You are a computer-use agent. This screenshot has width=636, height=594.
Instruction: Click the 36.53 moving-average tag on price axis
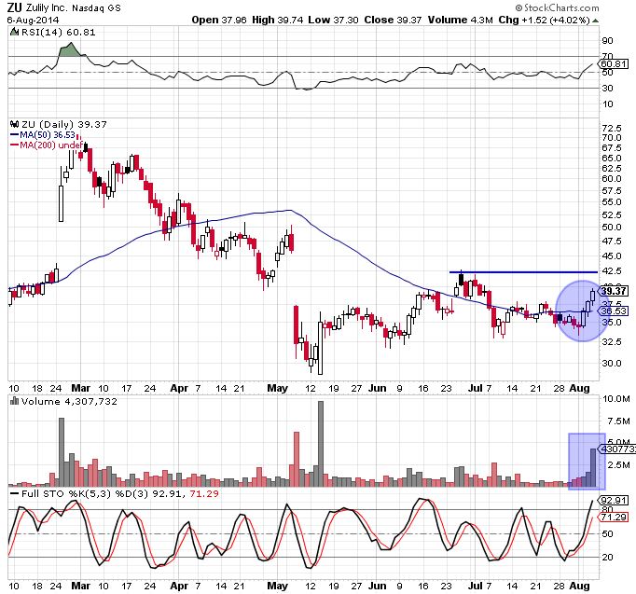pos(614,311)
